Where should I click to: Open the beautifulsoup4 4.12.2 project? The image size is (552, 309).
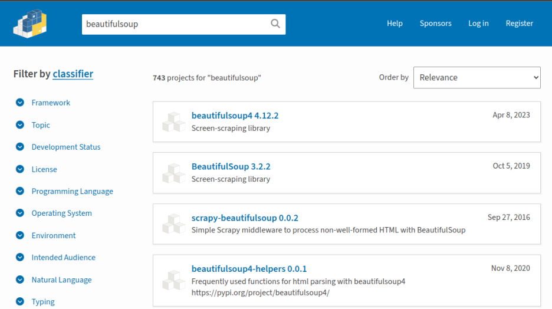(x=235, y=116)
